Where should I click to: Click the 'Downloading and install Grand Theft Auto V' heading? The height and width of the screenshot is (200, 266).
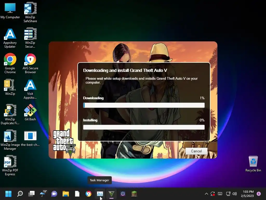coord(125,70)
